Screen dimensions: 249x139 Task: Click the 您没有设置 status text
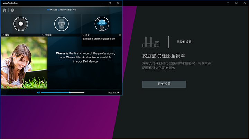pos(184,42)
